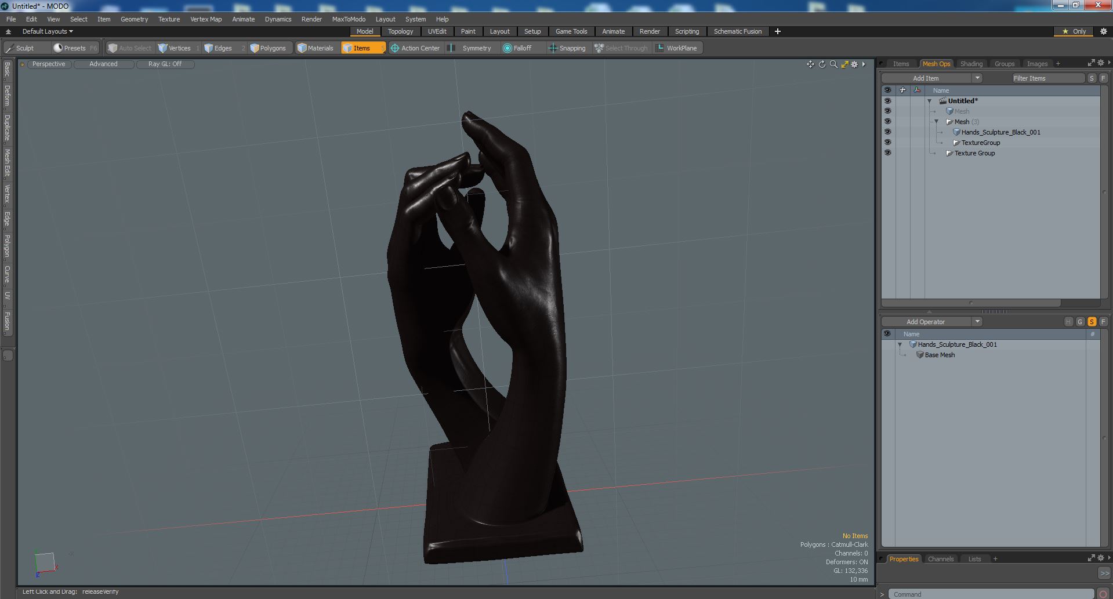Toggle the Only star button
1113x599 pixels.
click(x=1074, y=31)
